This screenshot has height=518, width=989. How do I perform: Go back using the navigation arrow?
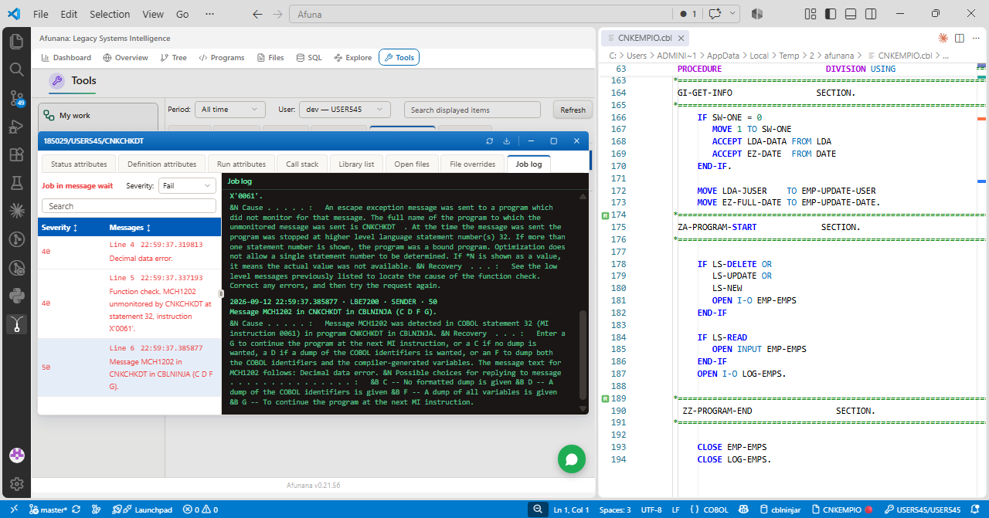257,14
